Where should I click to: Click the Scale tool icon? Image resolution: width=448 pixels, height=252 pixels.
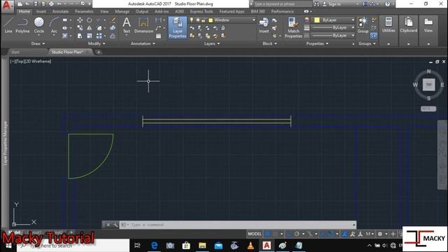coord(90,36)
